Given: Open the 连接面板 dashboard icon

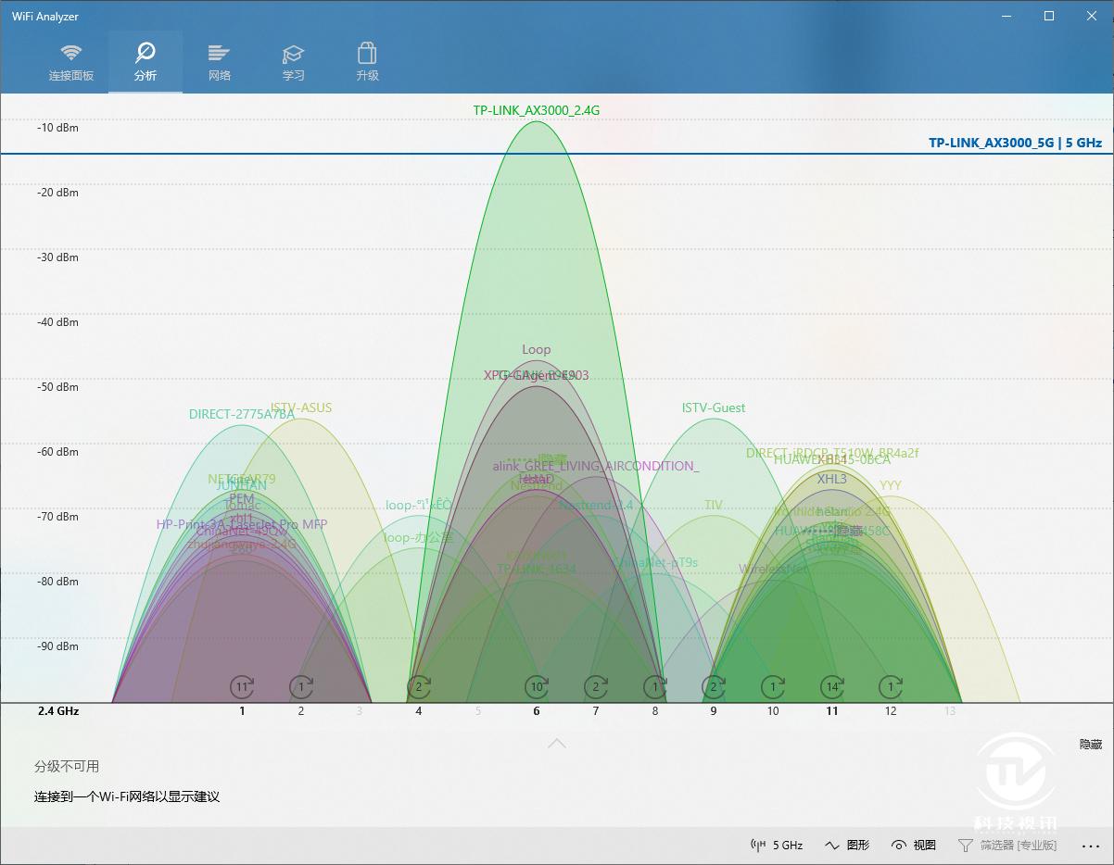Looking at the screenshot, I should click(x=71, y=53).
